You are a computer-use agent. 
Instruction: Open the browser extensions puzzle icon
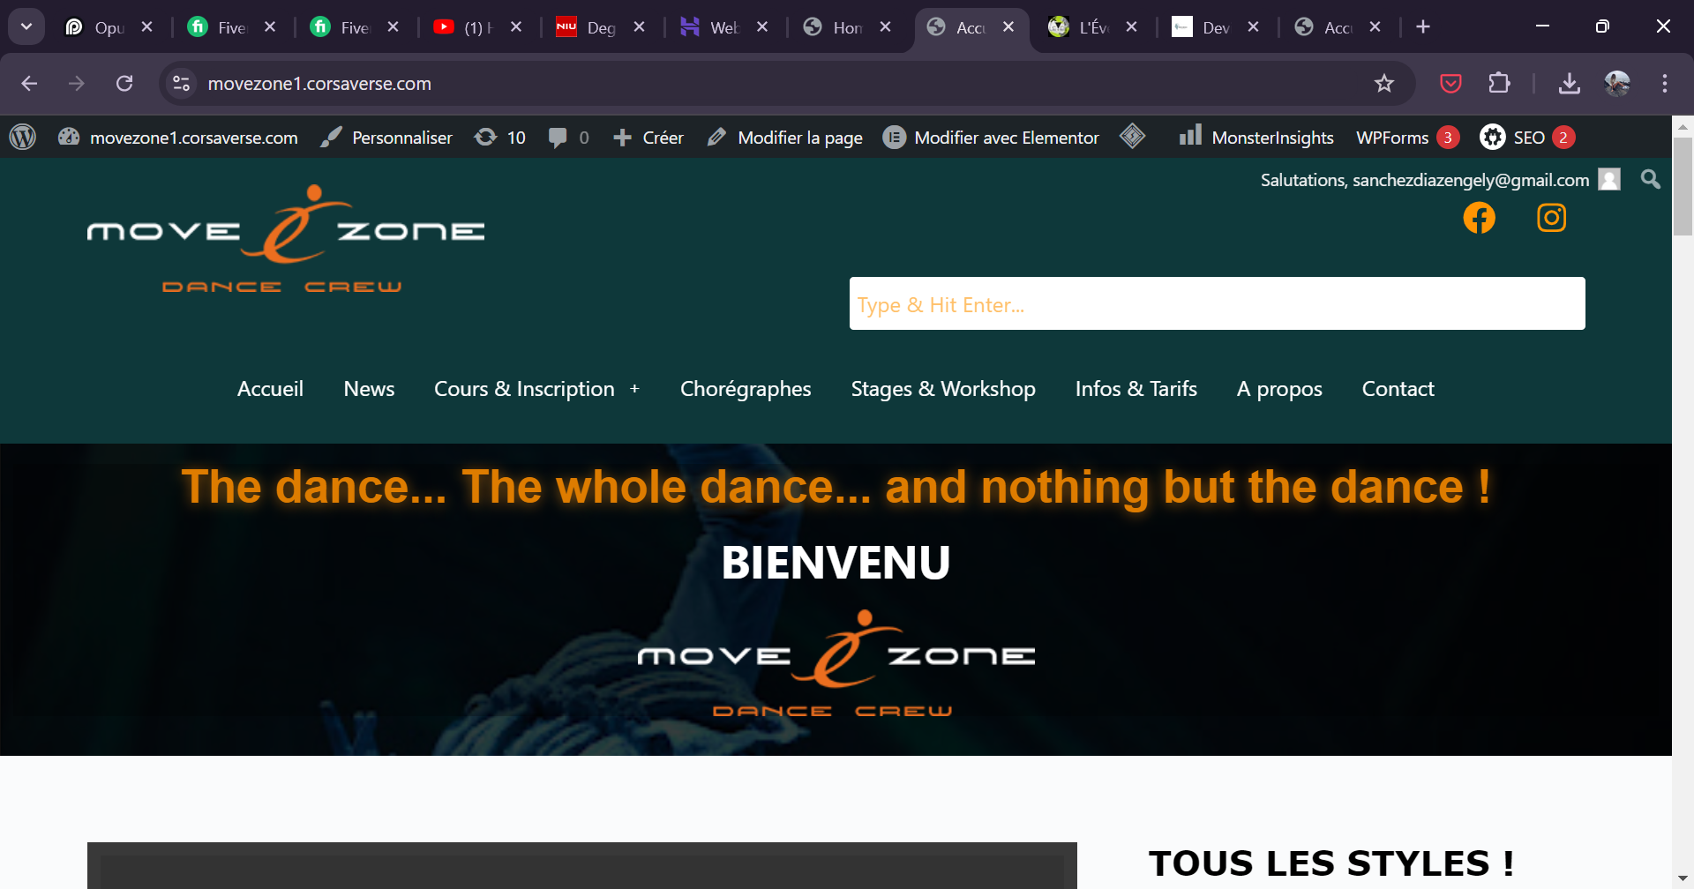tap(1499, 84)
